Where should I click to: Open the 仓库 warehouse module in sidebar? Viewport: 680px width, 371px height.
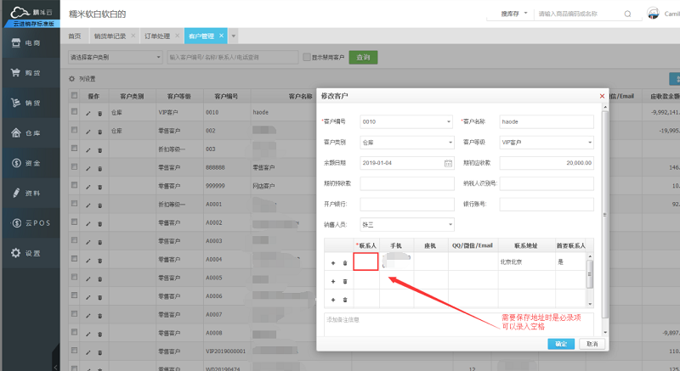[25, 132]
